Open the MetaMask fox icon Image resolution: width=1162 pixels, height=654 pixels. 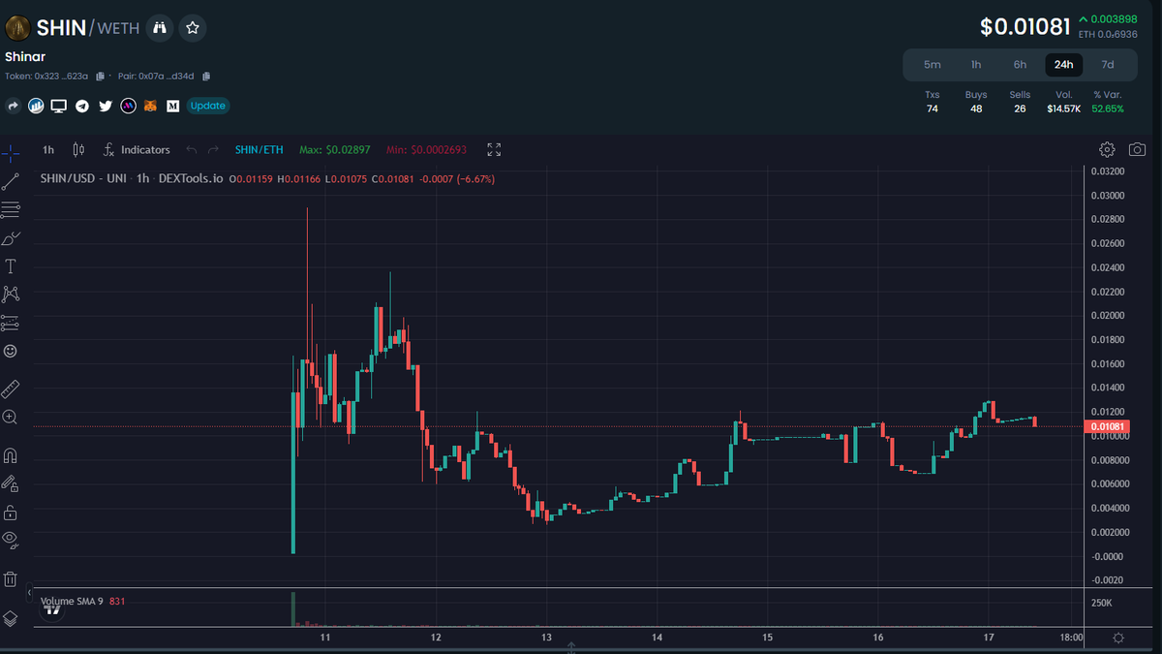point(150,106)
